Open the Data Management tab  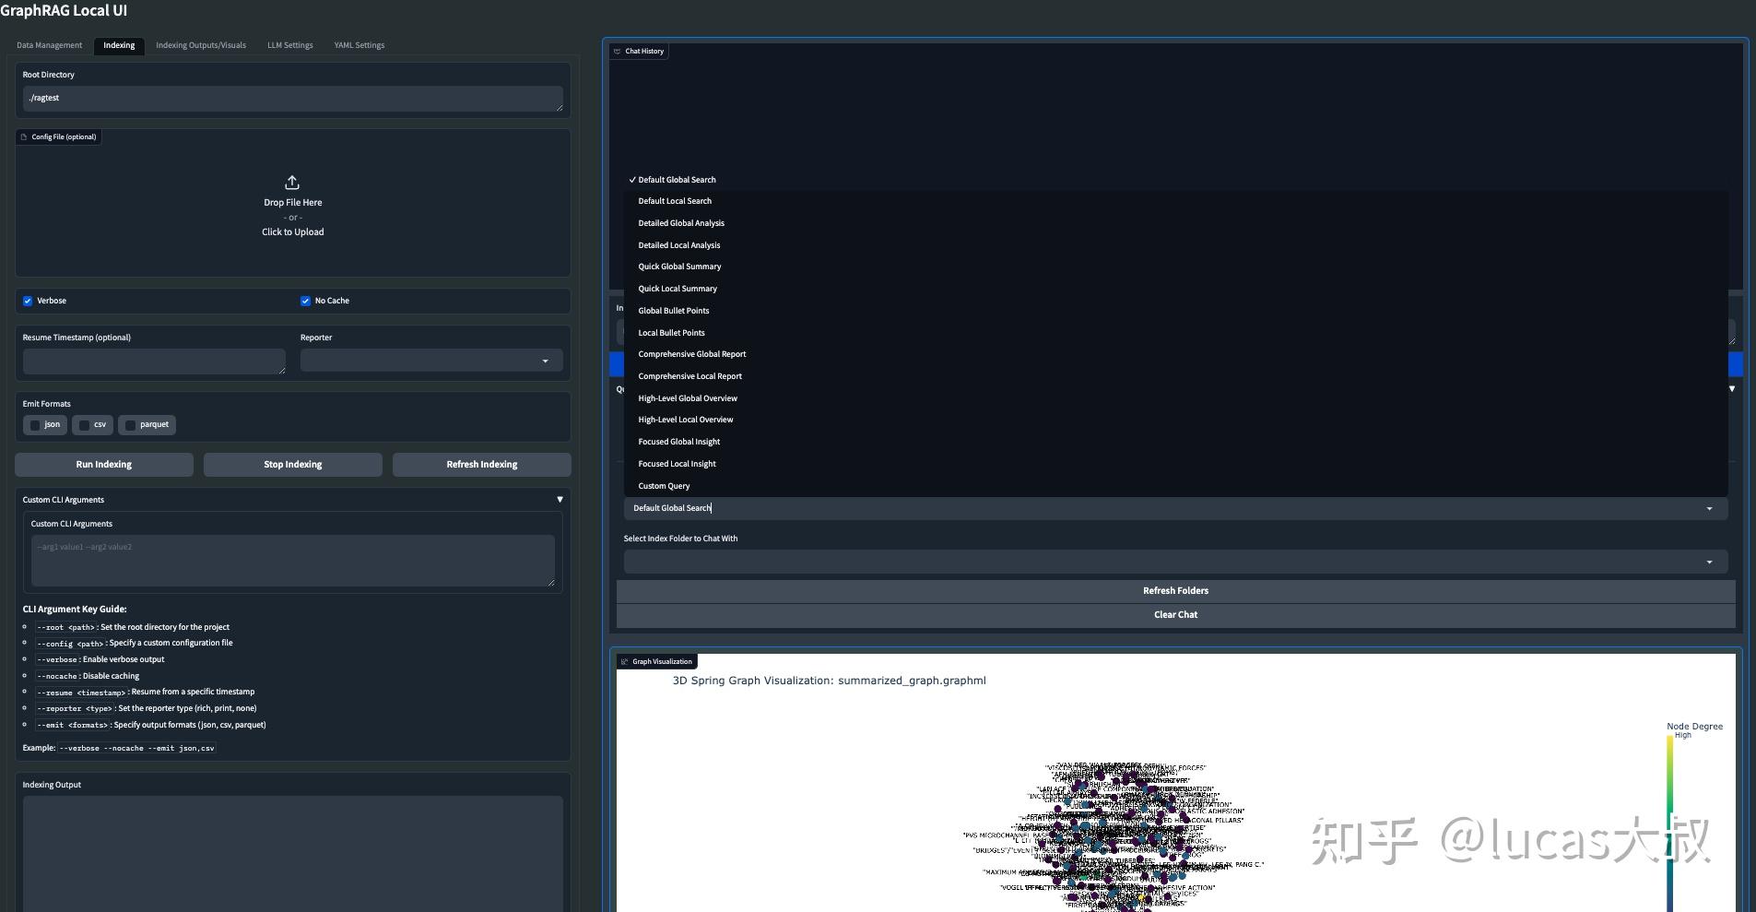[x=49, y=44]
